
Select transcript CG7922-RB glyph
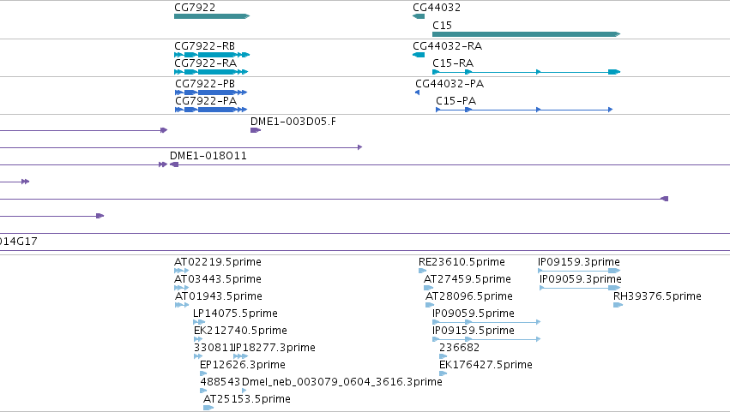coord(212,55)
